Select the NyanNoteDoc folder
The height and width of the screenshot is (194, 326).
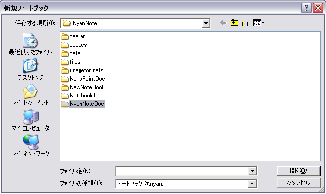[x=83, y=104]
